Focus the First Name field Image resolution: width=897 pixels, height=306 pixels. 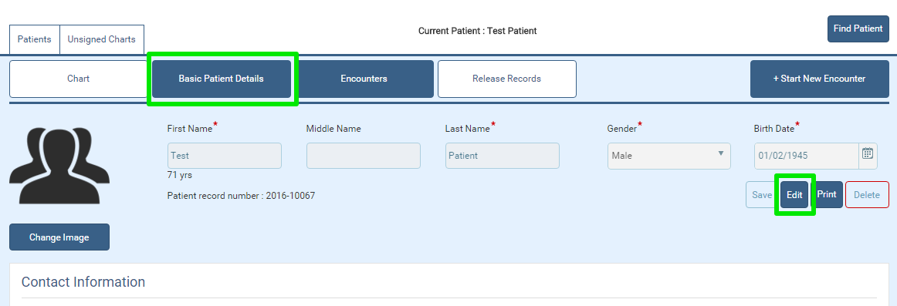tap(224, 156)
